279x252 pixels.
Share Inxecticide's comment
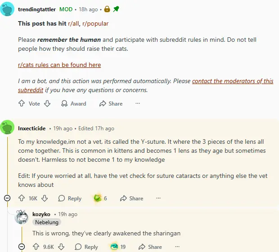(x=131, y=198)
